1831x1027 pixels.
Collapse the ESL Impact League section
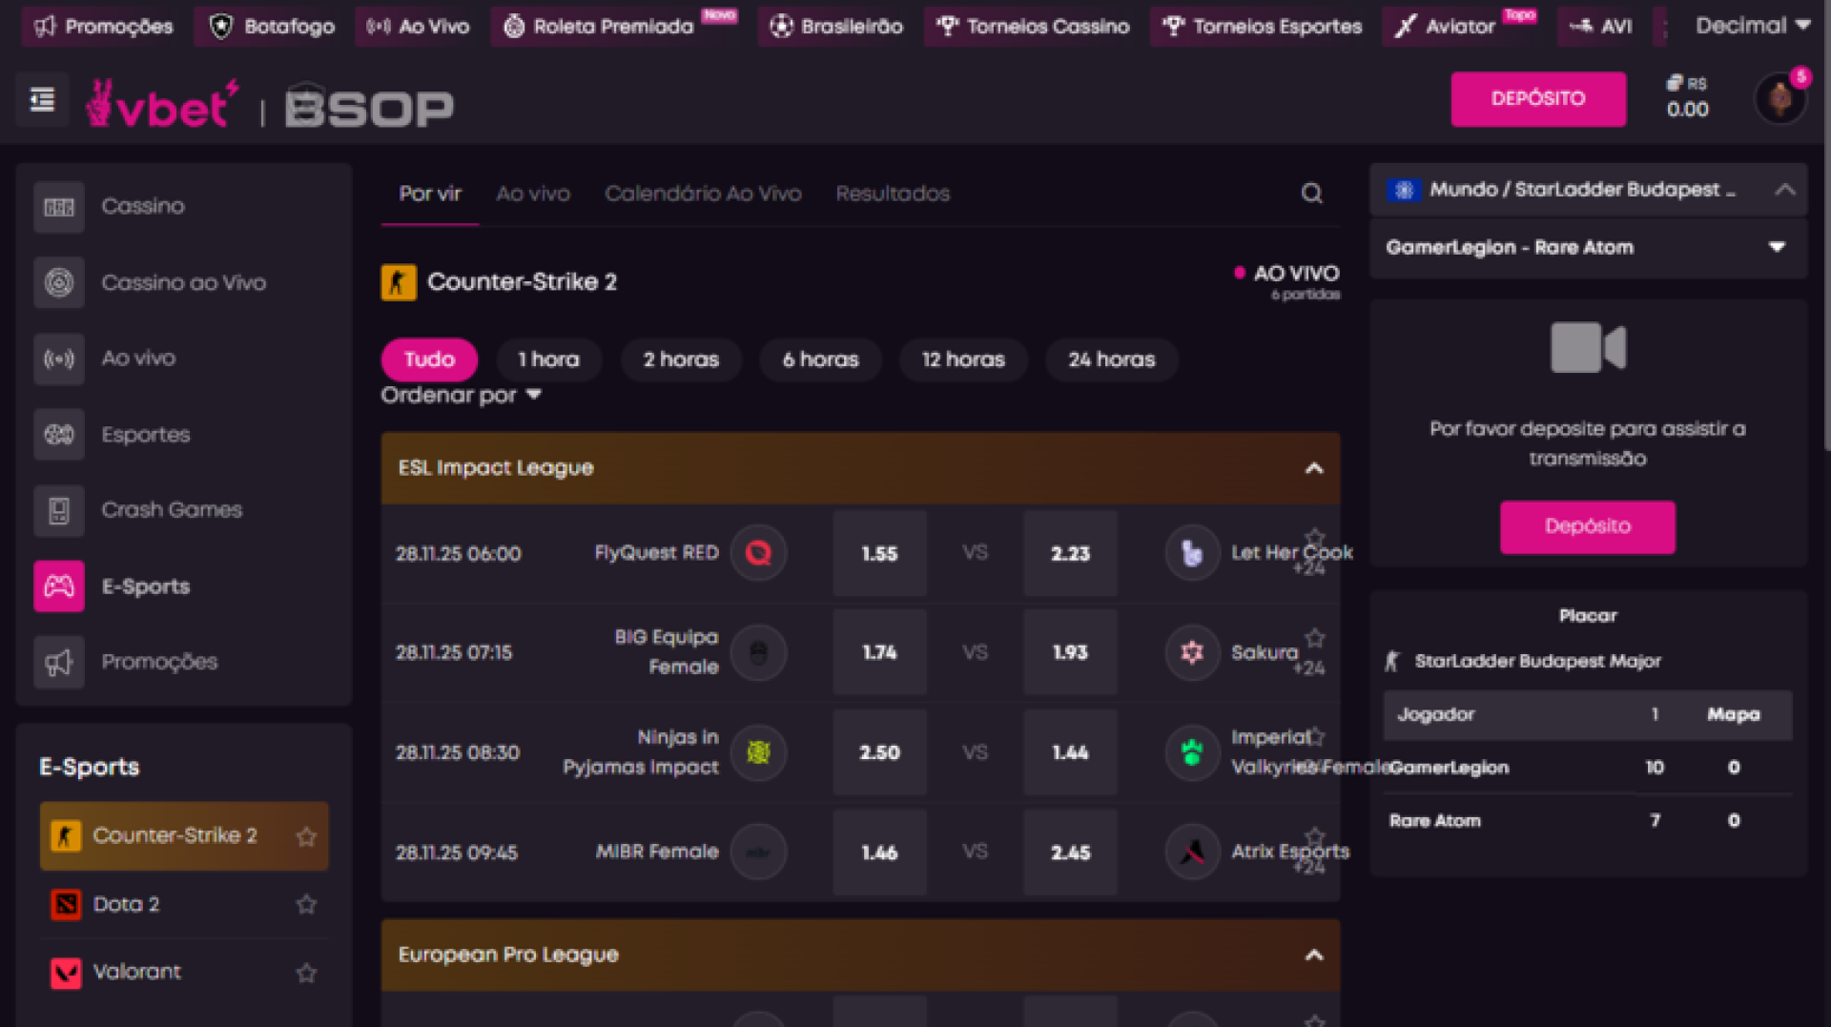click(1313, 468)
